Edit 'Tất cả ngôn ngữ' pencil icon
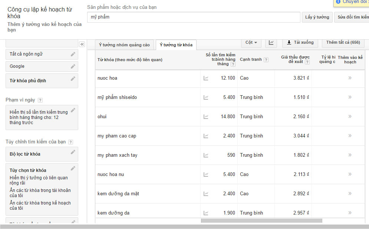 73,54
